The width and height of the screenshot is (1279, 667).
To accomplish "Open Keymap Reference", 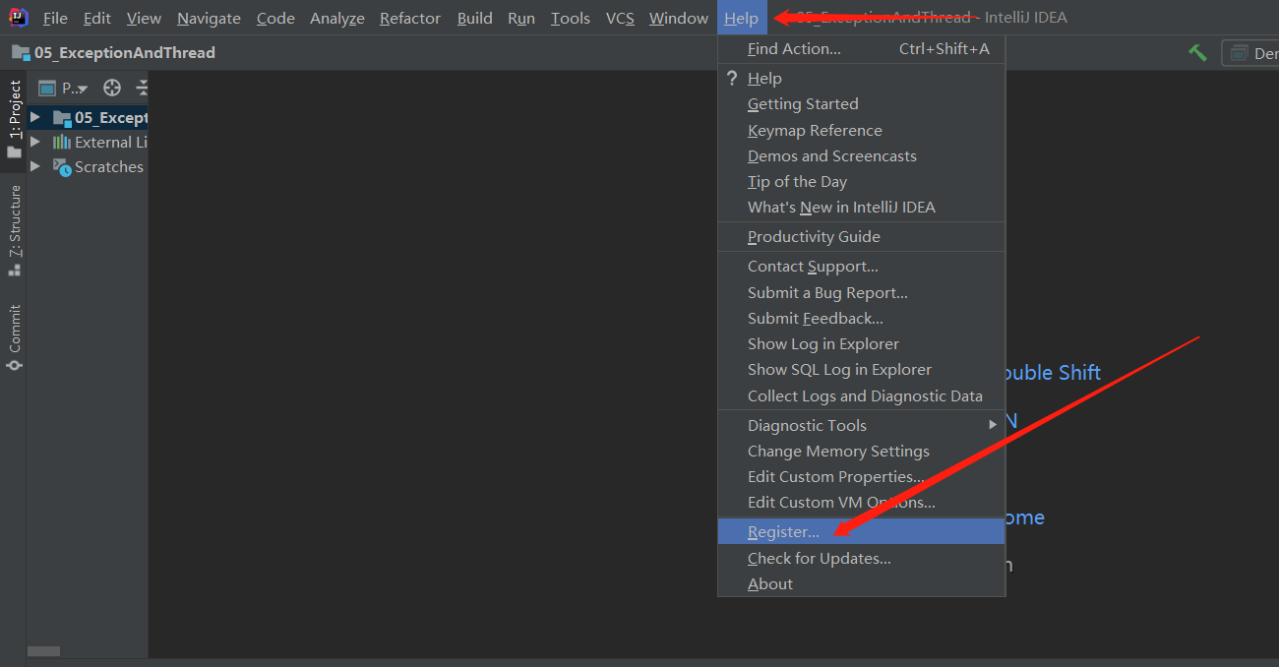I will 861,130.
